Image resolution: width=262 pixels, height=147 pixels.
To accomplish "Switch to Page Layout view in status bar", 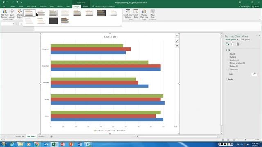I will pyautogui.click(x=228, y=140).
